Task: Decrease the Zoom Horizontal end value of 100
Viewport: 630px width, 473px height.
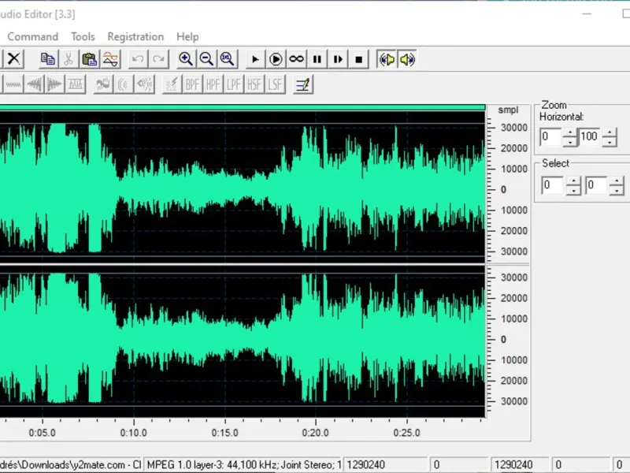Action: pos(610,143)
